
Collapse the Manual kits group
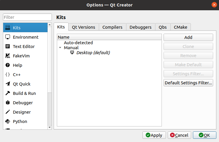[x=60, y=47]
